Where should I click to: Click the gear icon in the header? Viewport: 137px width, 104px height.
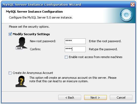126,15
